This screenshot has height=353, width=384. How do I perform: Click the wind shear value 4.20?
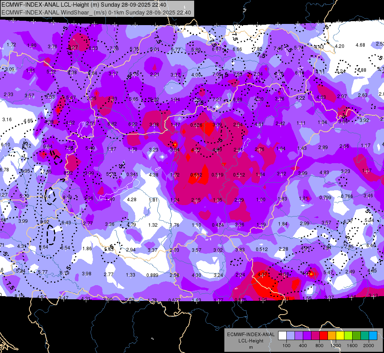pos(339,46)
